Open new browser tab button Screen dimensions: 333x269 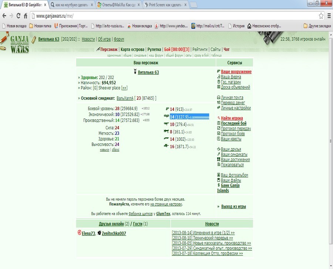193,5
